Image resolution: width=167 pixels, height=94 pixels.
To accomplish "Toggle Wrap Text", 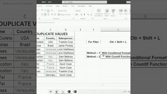I will [x=62, y=11].
